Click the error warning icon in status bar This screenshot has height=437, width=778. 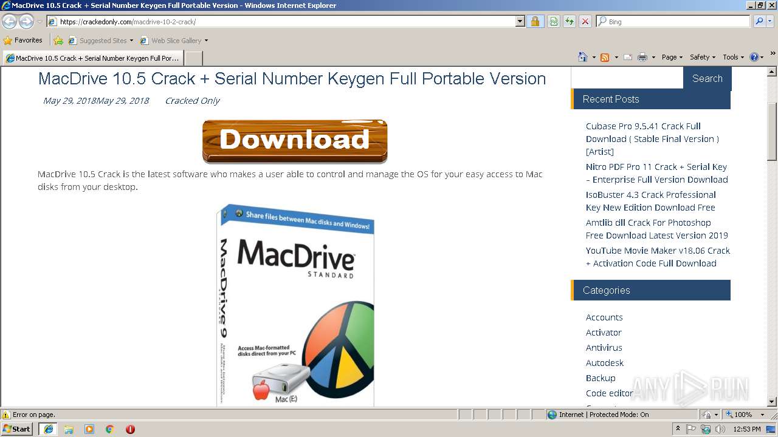tap(6, 415)
